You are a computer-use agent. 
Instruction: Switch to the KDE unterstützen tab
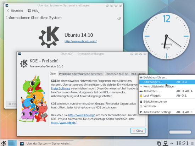click(x=138, y=74)
